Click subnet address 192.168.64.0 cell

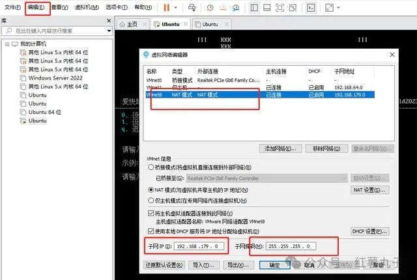click(349, 87)
